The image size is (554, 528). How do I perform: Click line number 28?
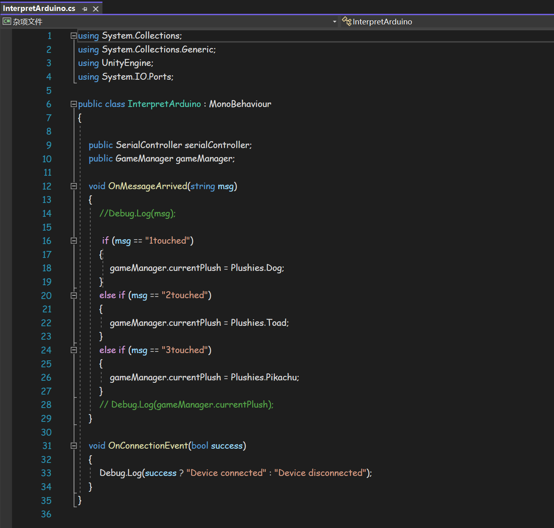coord(46,405)
